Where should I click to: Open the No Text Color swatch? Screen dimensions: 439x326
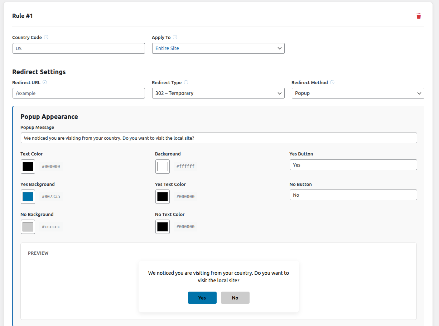pos(163,227)
